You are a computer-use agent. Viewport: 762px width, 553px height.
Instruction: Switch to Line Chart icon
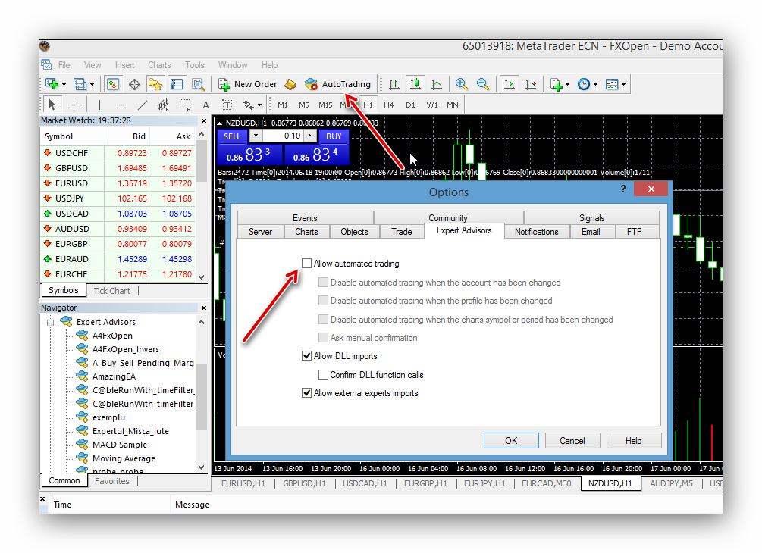click(x=437, y=85)
